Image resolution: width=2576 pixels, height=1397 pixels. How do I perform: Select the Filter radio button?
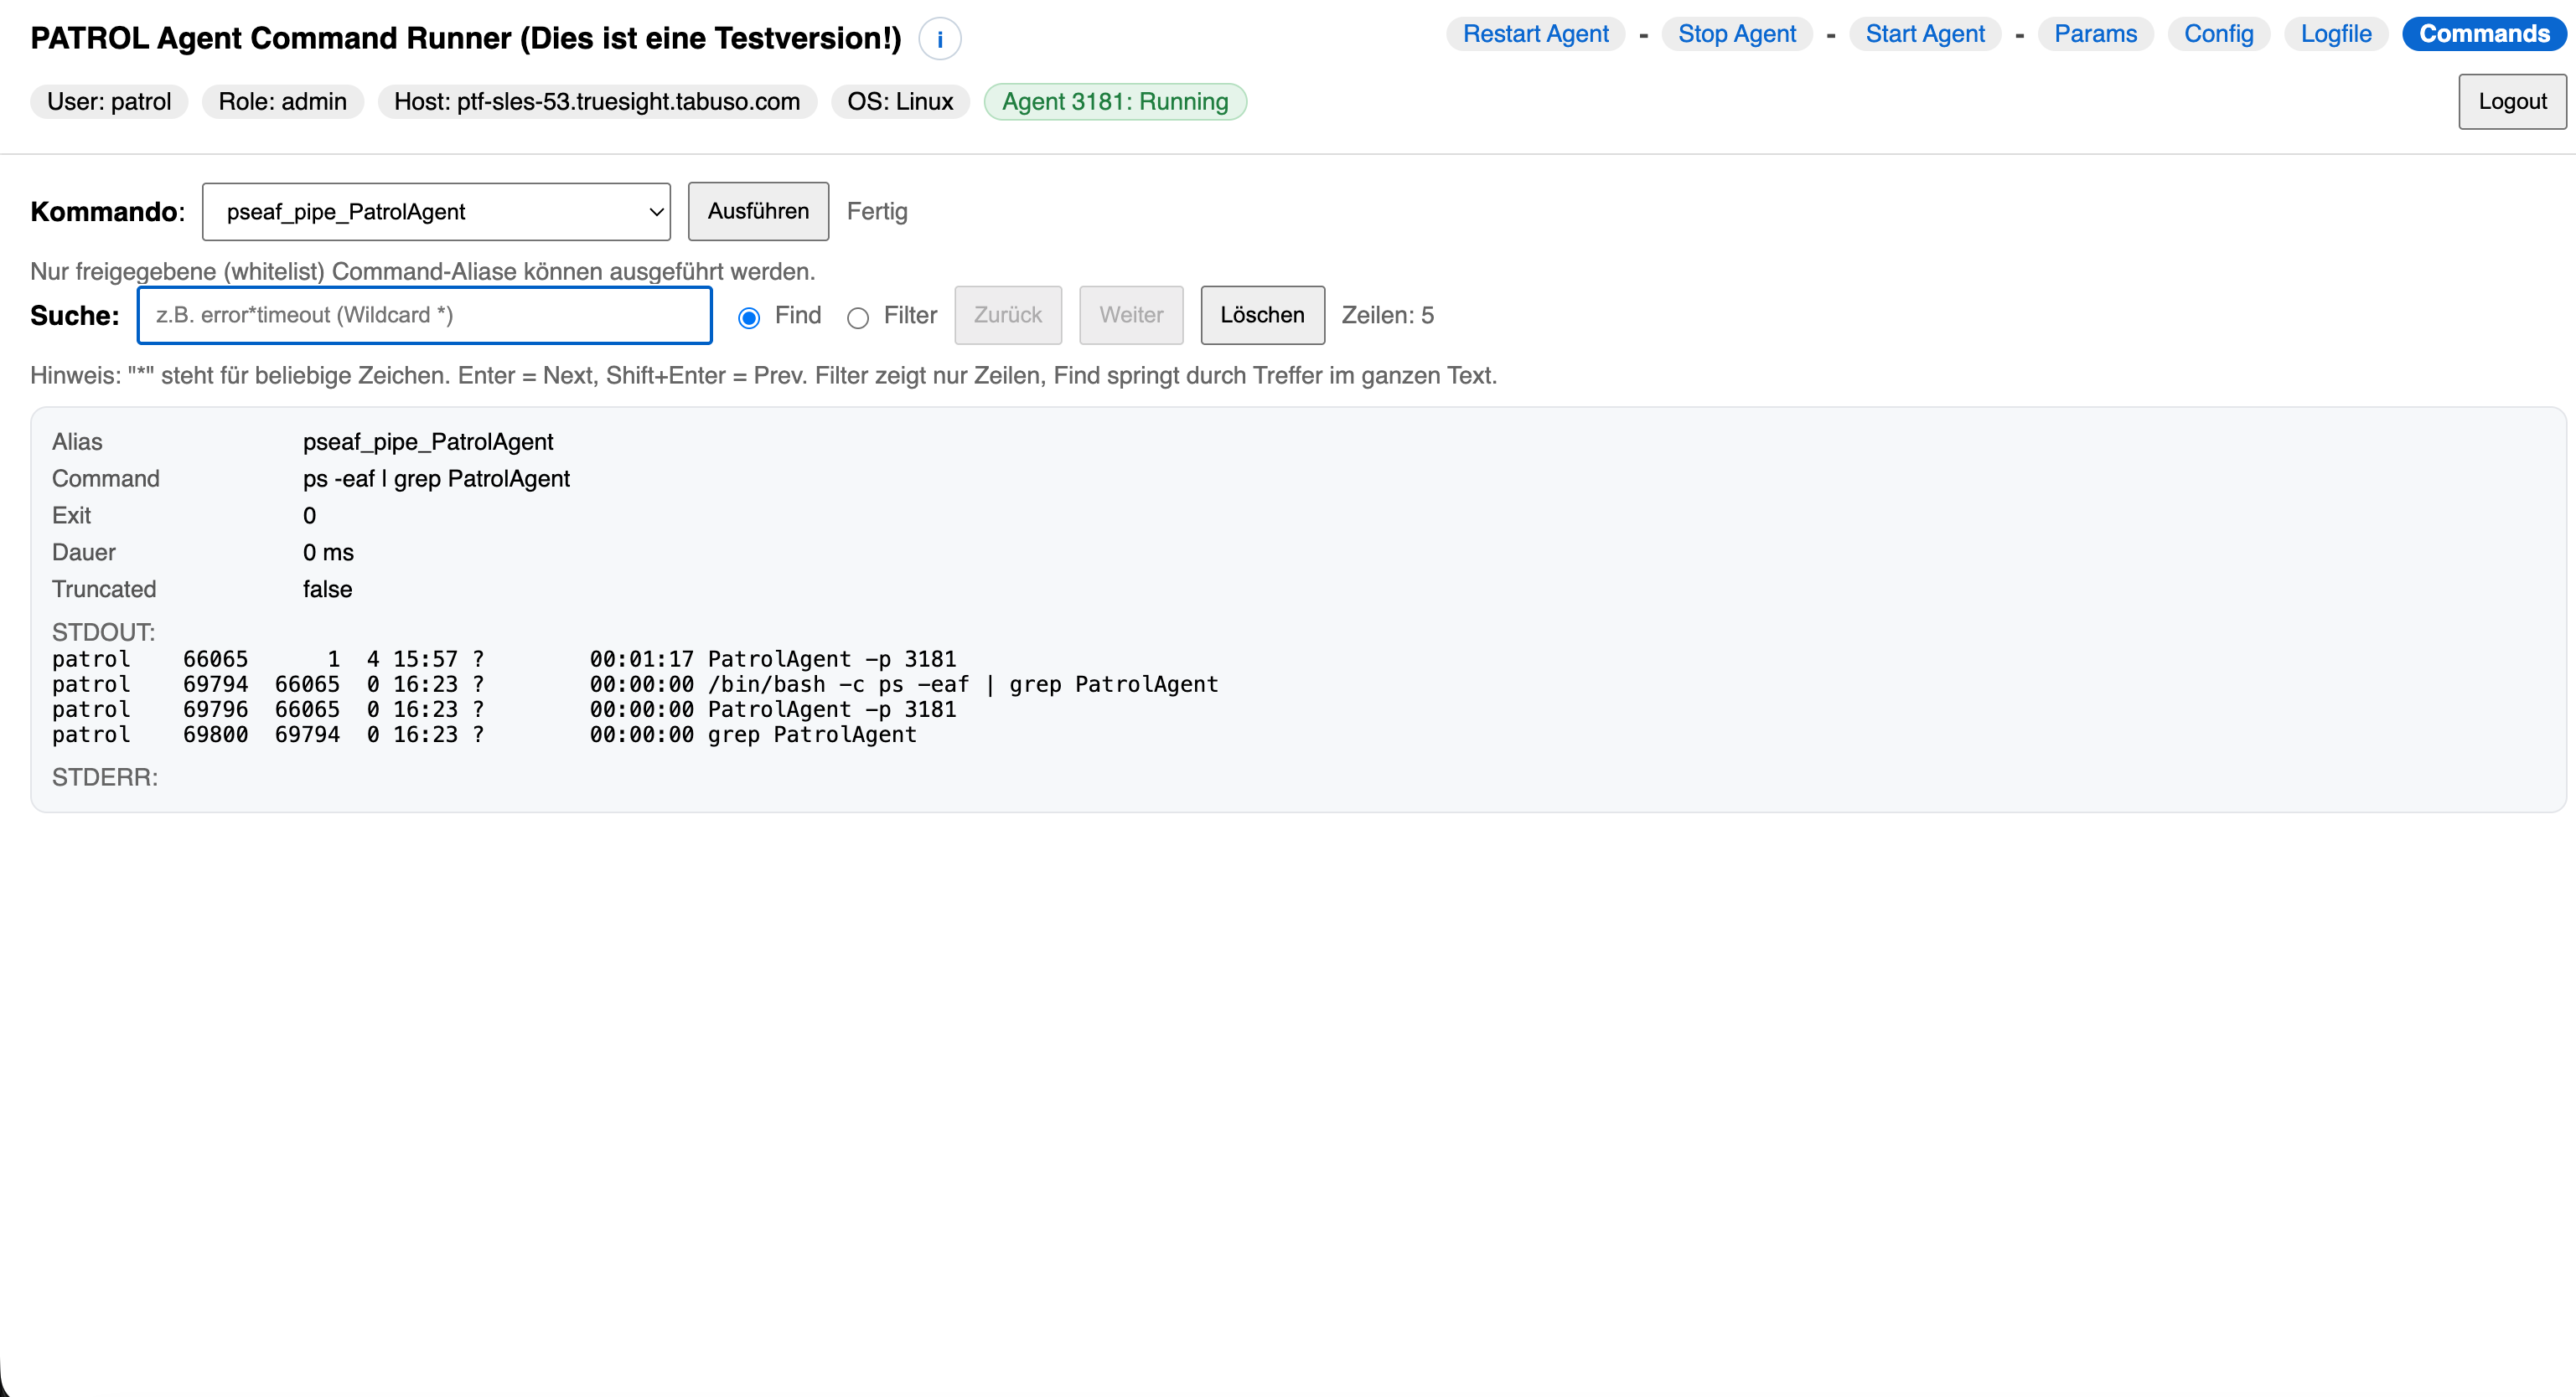[858, 317]
